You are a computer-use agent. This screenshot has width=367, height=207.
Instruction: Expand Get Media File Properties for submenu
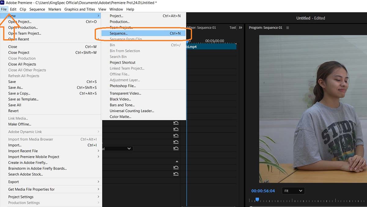click(x=54, y=190)
